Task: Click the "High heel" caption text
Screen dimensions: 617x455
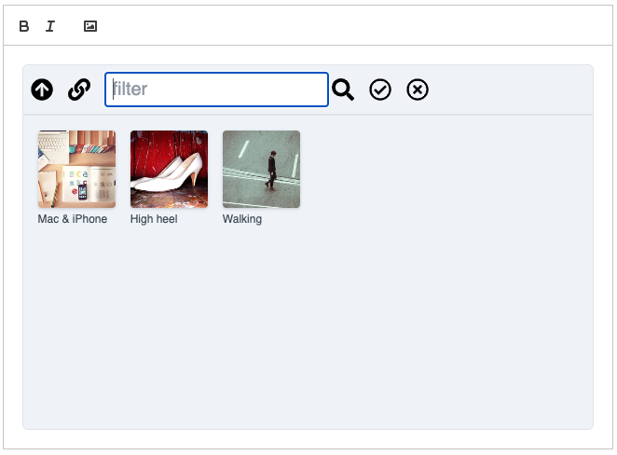Action: coord(154,219)
